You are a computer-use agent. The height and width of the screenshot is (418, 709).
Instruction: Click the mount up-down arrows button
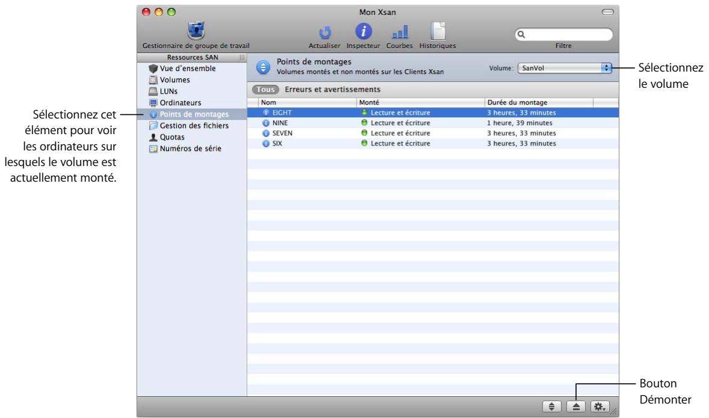coord(551,406)
